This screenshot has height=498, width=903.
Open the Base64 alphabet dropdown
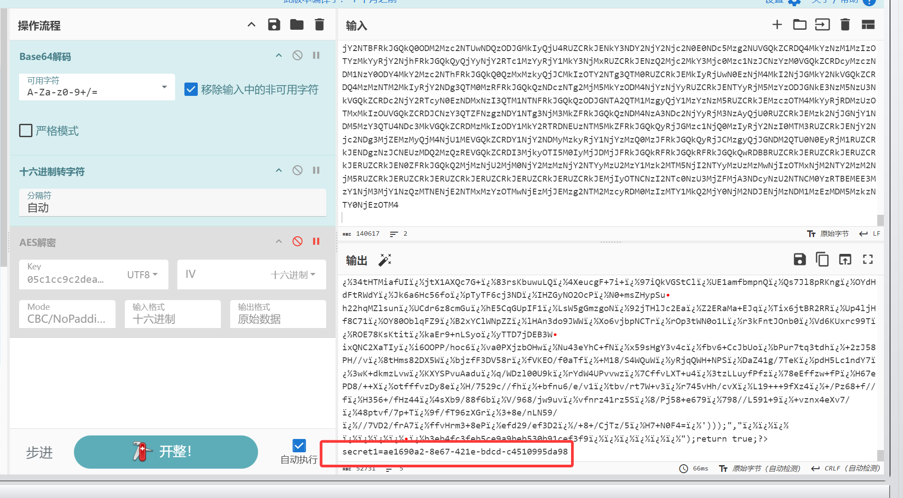pos(164,87)
